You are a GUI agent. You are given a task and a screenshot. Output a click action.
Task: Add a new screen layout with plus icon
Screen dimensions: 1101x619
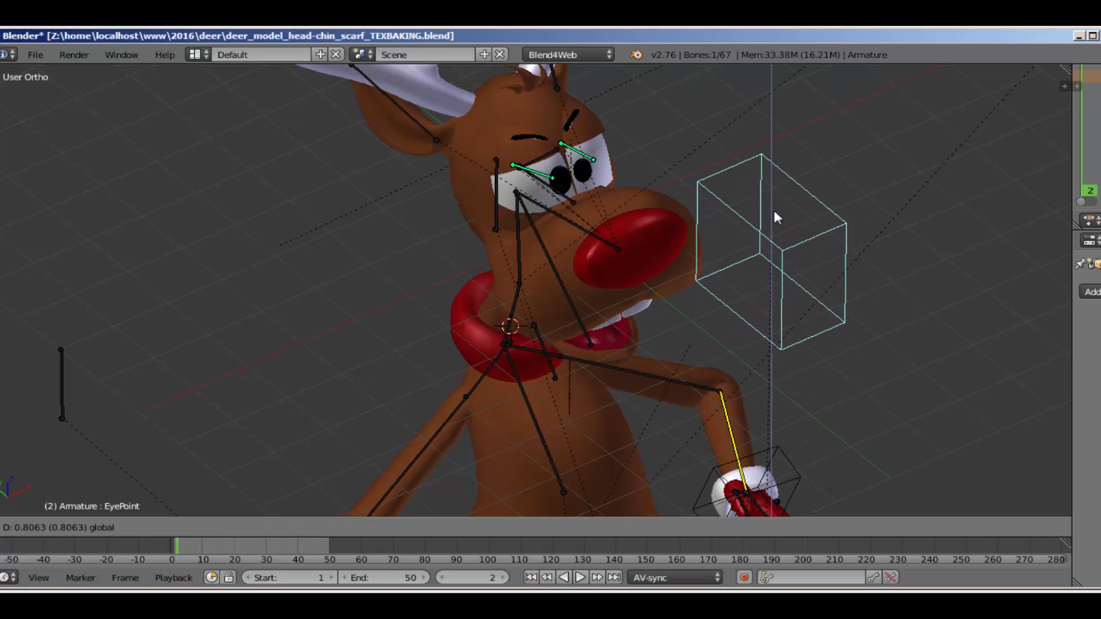[321, 55]
